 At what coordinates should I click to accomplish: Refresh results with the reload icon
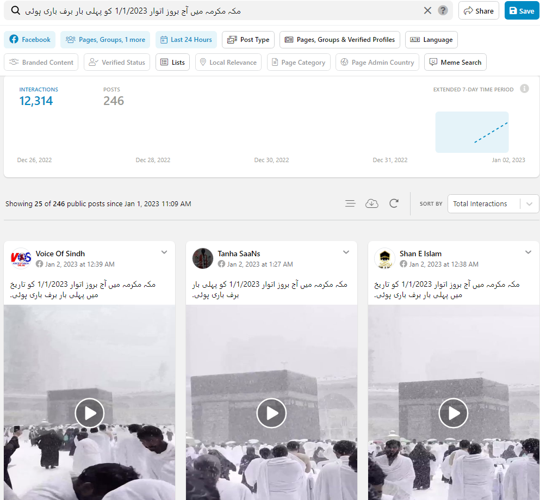394,203
